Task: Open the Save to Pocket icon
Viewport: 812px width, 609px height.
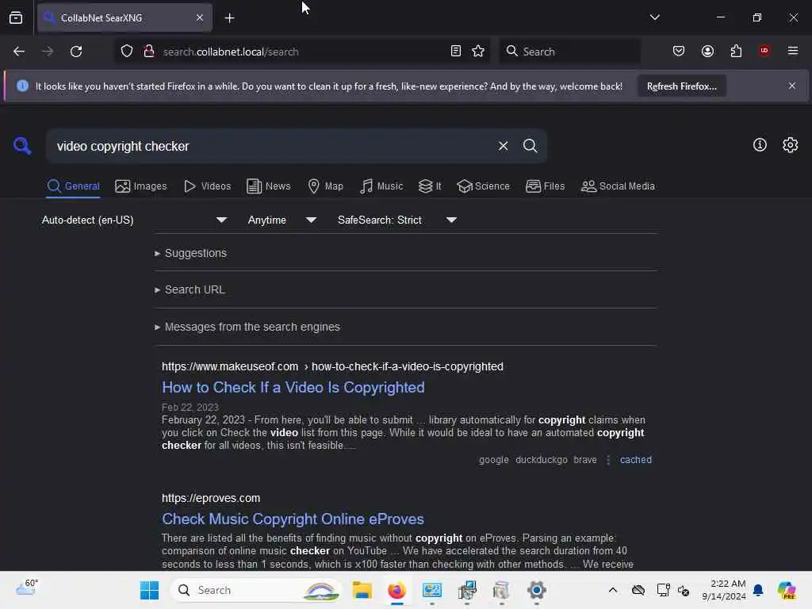Action: point(679,52)
